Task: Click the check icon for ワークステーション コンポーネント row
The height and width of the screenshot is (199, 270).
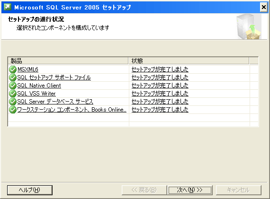Action: 13,110
